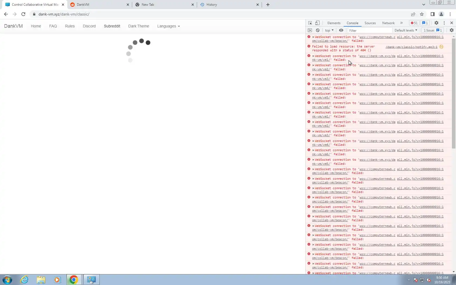Viewport: 456px width, 285px height.
Task: Switch to the Sources tab in DevTools
Action: coord(370,23)
